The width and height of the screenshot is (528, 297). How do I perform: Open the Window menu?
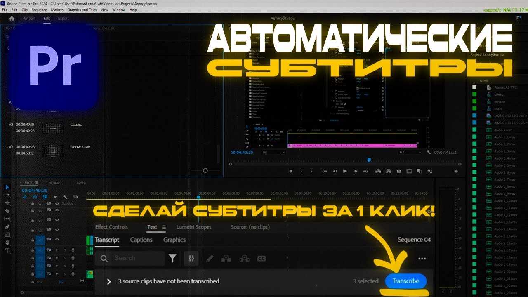click(x=119, y=10)
